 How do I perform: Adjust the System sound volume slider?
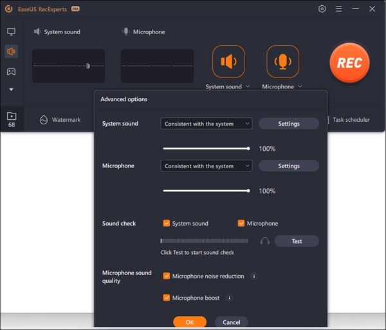tap(207, 148)
